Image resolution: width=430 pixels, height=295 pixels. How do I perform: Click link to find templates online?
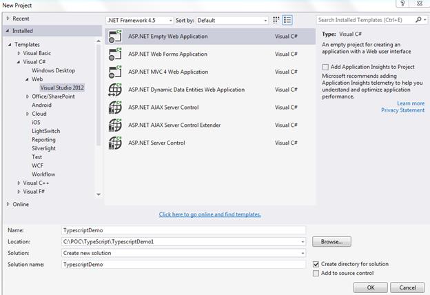(209, 214)
